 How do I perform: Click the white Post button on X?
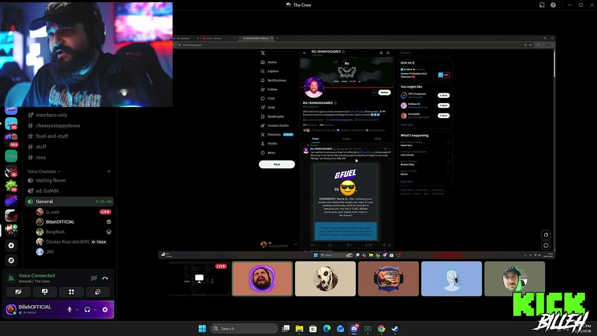coord(277,164)
